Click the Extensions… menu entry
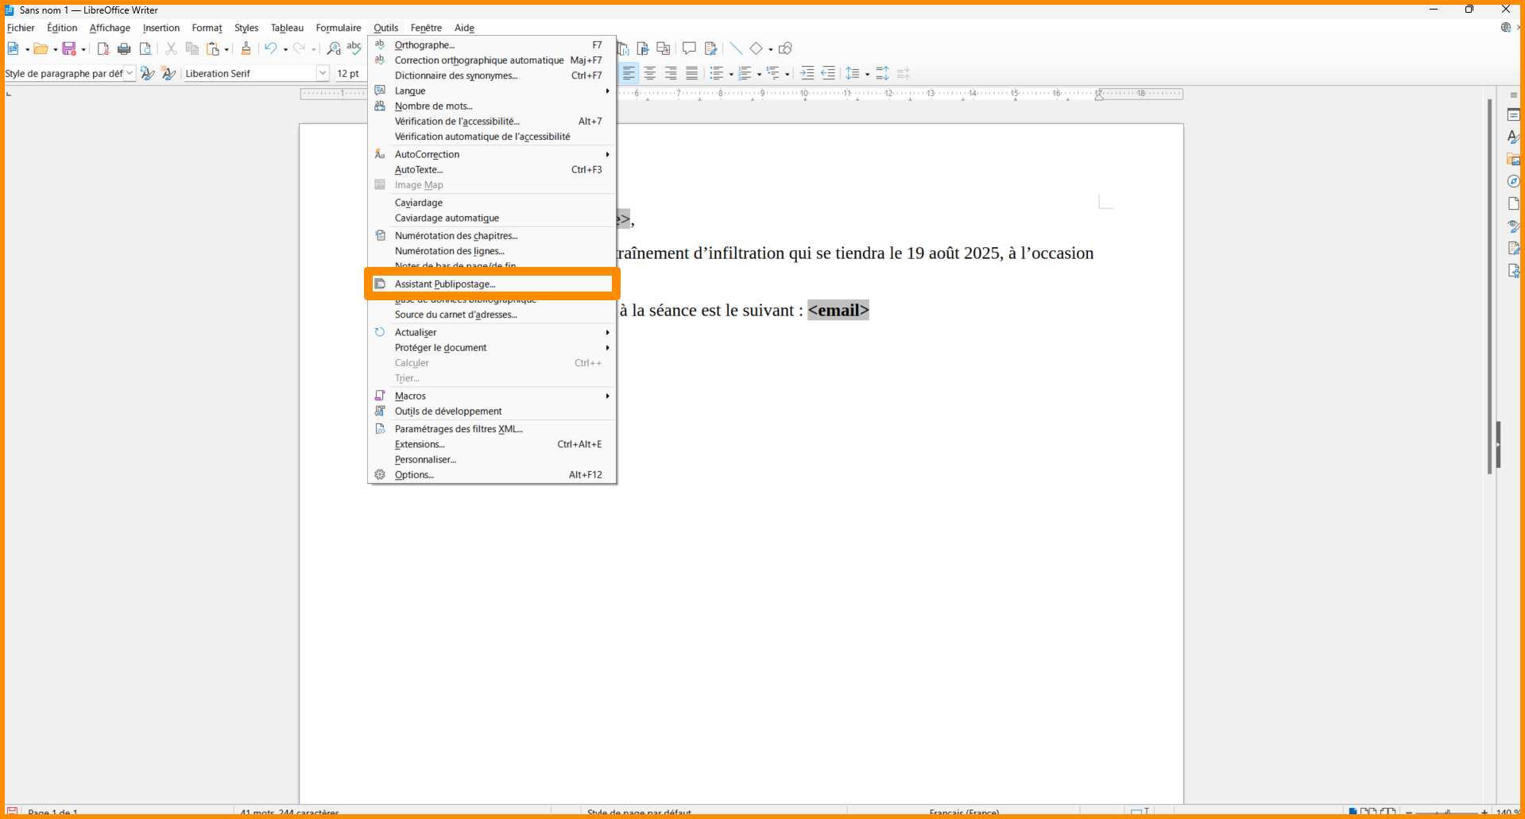The width and height of the screenshot is (1525, 819). 420,445
